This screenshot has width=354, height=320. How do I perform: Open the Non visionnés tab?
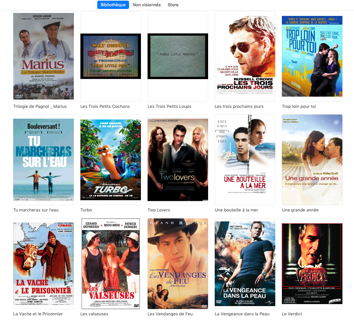pyautogui.click(x=147, y=5)
